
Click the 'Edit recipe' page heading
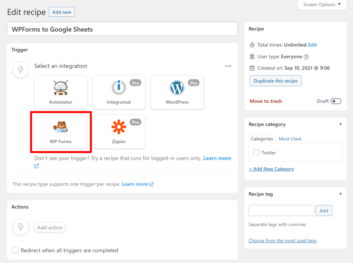[26, 12]
